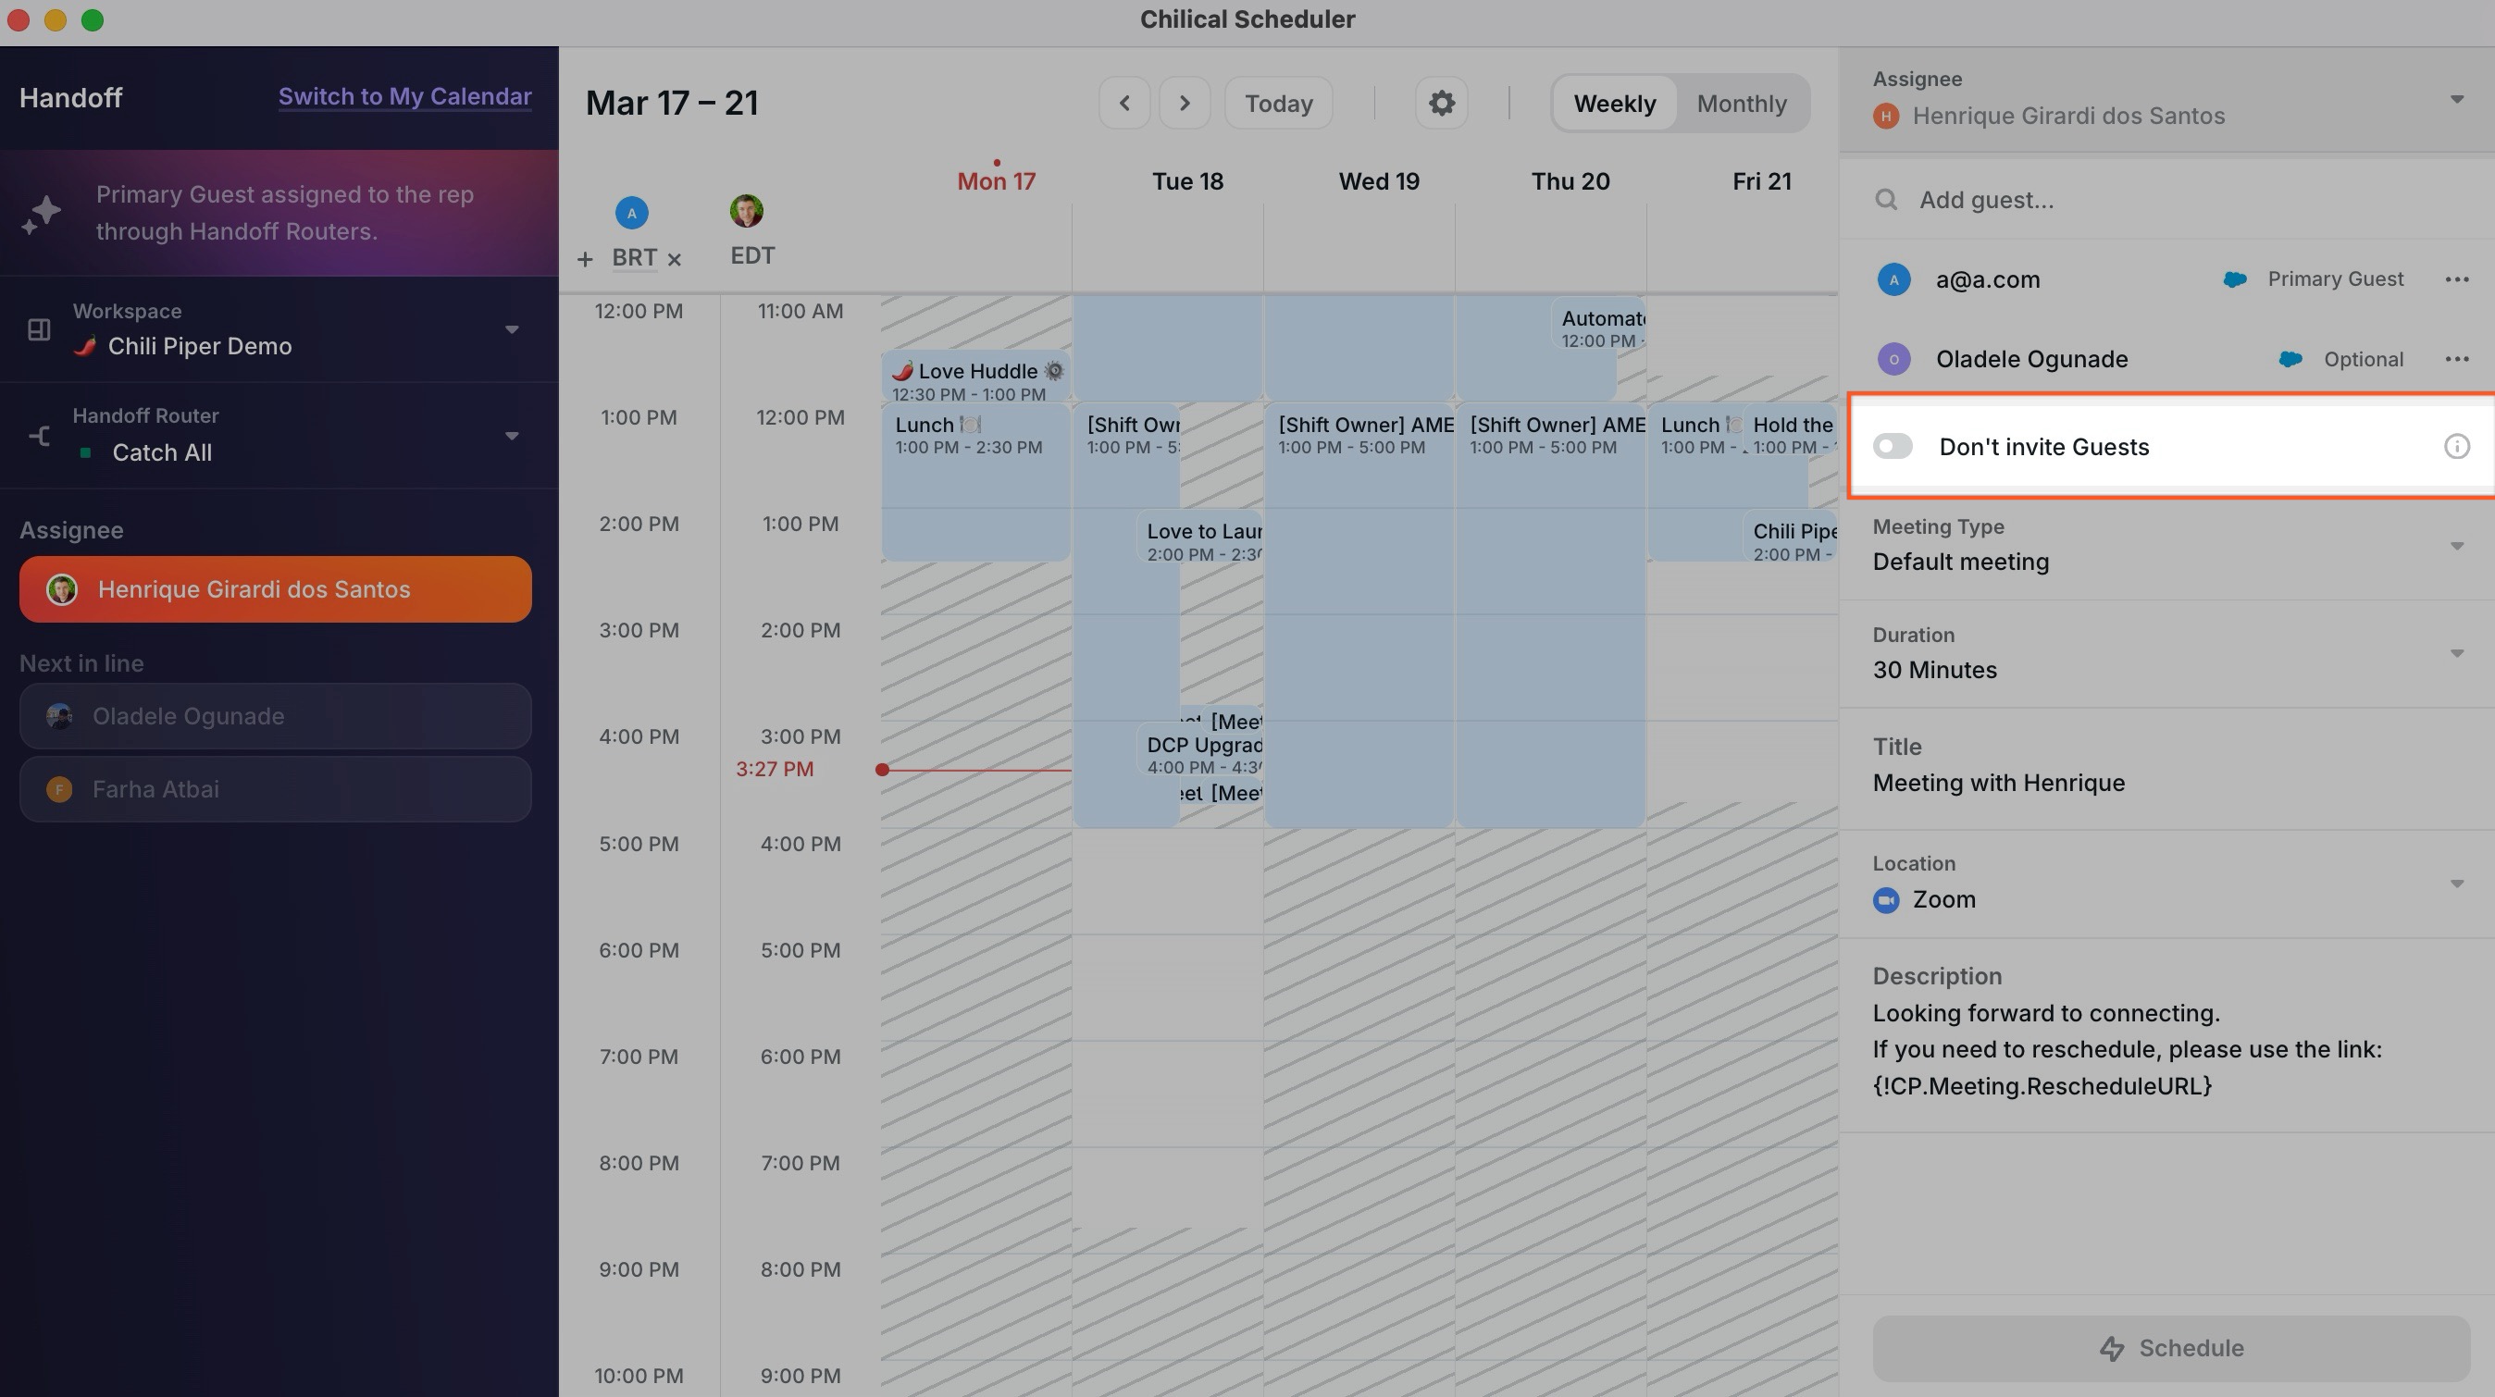Open Monday's Lunch event 1:00 PM - 2:30 PM
Viewport: 2495px width, 1397px height.
975,482
